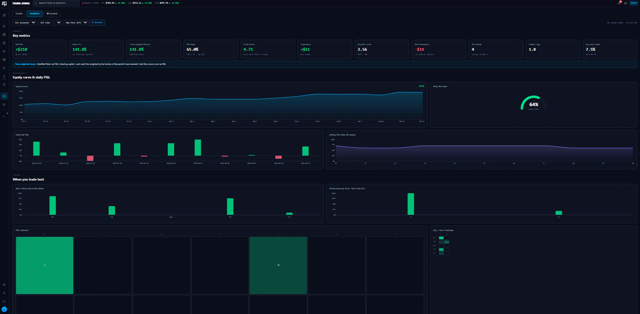Viewport: 640px width, 314px height.
Task: Click the SPY $765.55 ticker quote
Action: 113,3
